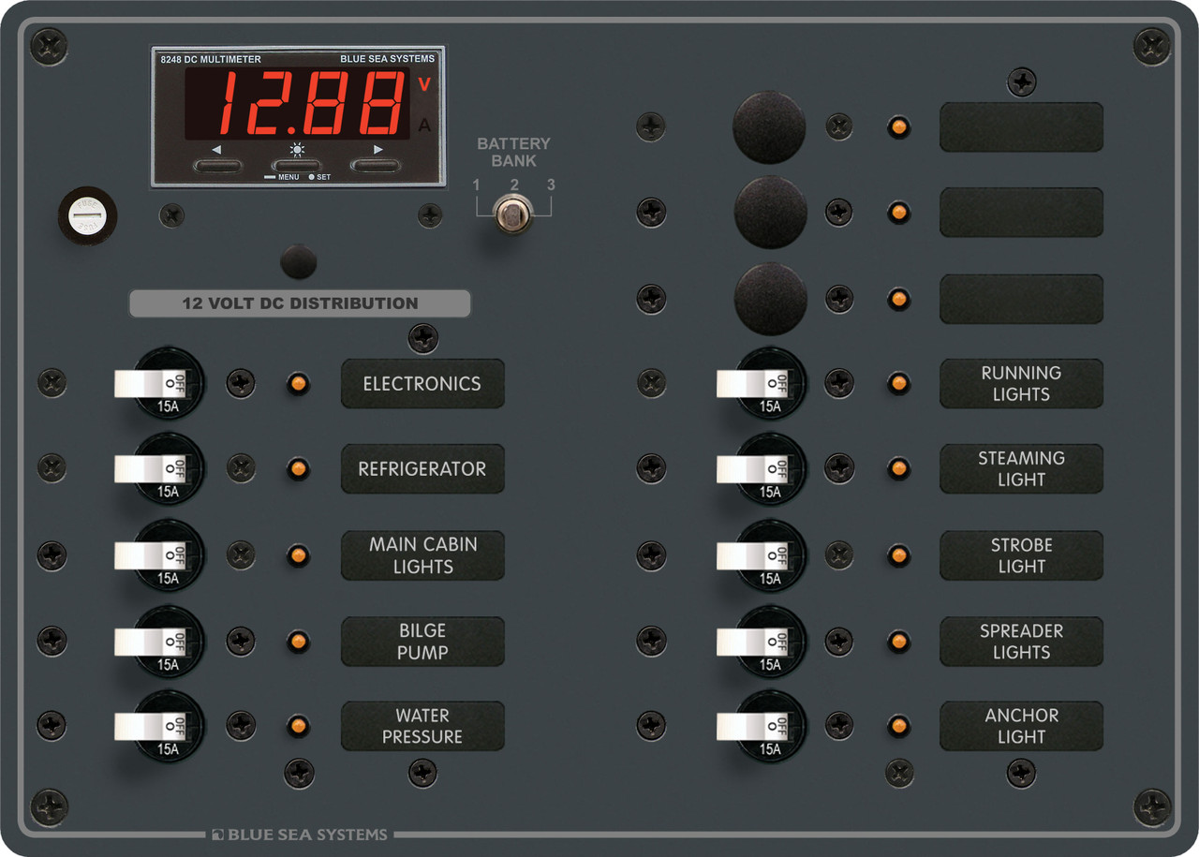Click the 12 Volt DC Distribution nameplate
Screen dimensions: 1199x857
(x=300, y=303)
